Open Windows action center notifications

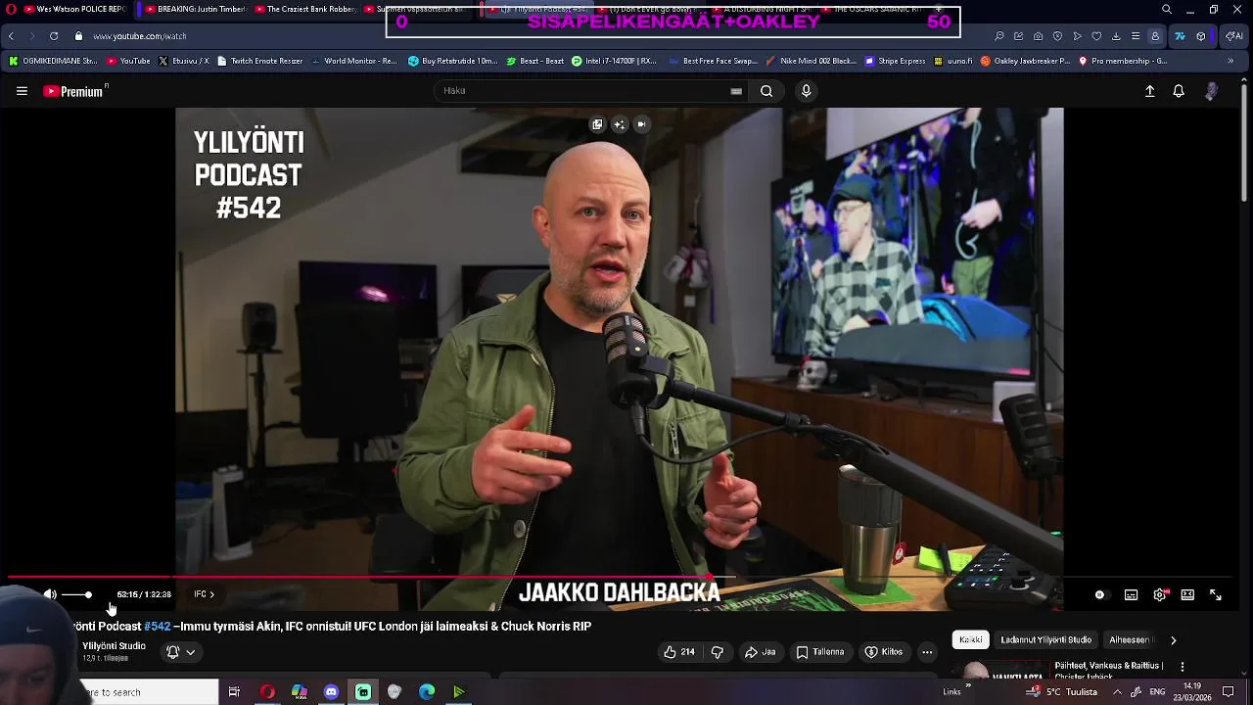(x=1229, y=692)
